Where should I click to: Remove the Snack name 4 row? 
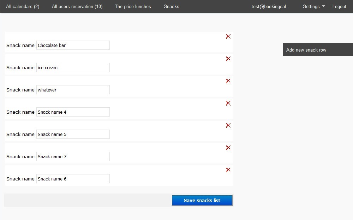coord(228,103)
